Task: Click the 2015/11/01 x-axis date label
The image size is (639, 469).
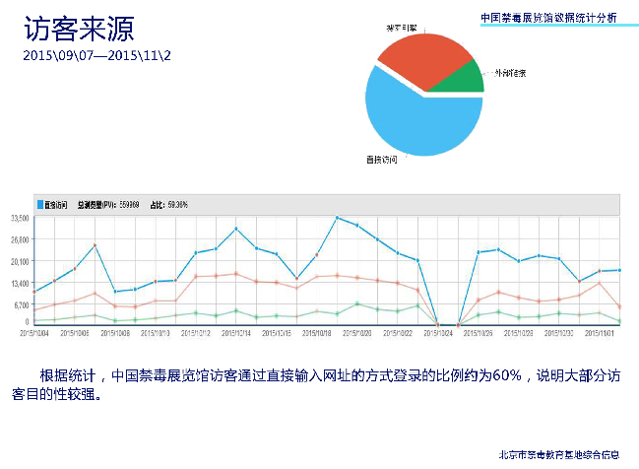Action: pyautogui.click(x=600, y=334)
